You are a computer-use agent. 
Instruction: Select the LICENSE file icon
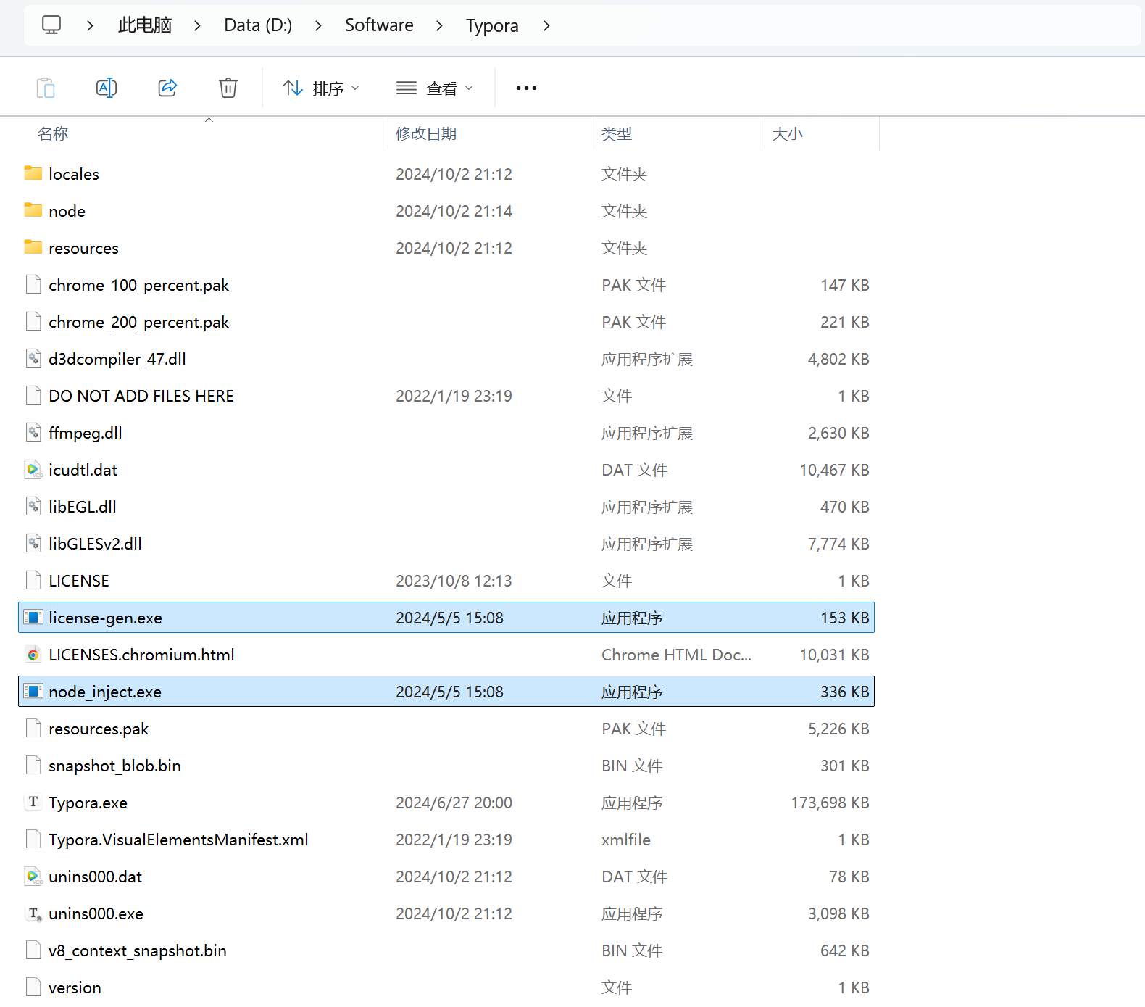tap(33, 580)
